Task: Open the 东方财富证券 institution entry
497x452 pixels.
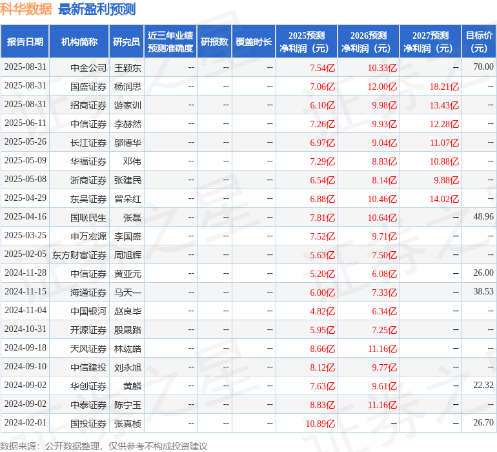Action: (x=79, y=254)
